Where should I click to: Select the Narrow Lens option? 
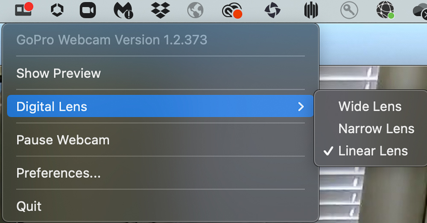click(376, 129)
